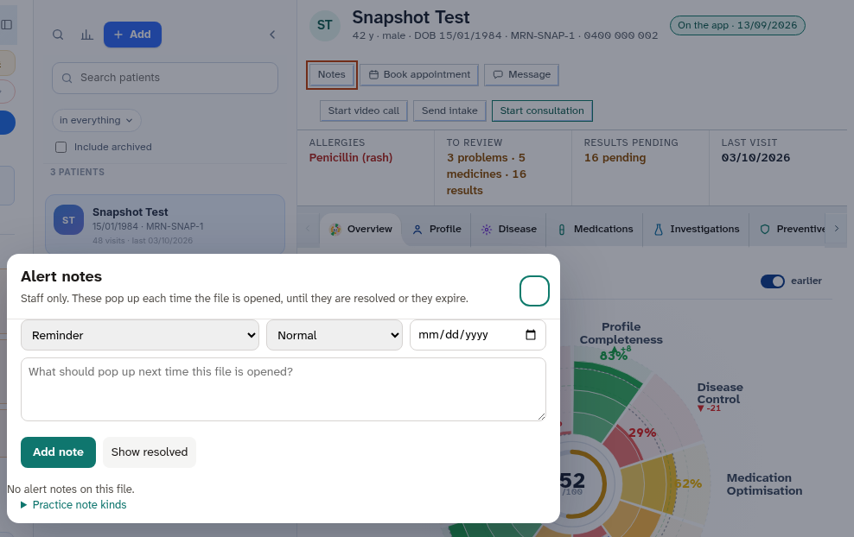854x537 pixels.
Task: Click the ST avatar in patient header
Action: pos(325,25)
